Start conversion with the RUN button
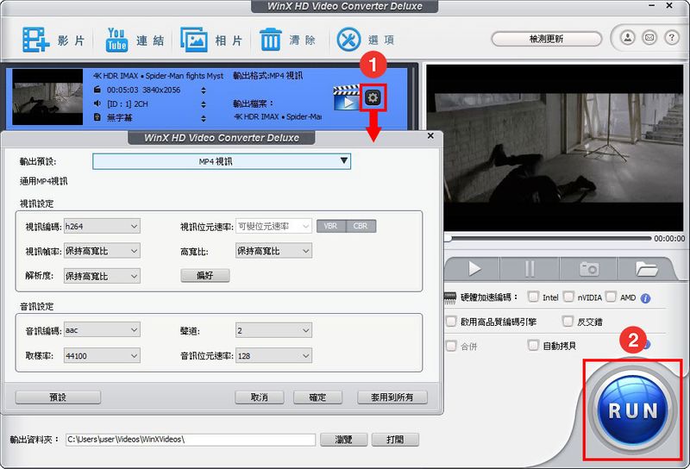Screen dimensions: 690x469 [x=633, y=410]
